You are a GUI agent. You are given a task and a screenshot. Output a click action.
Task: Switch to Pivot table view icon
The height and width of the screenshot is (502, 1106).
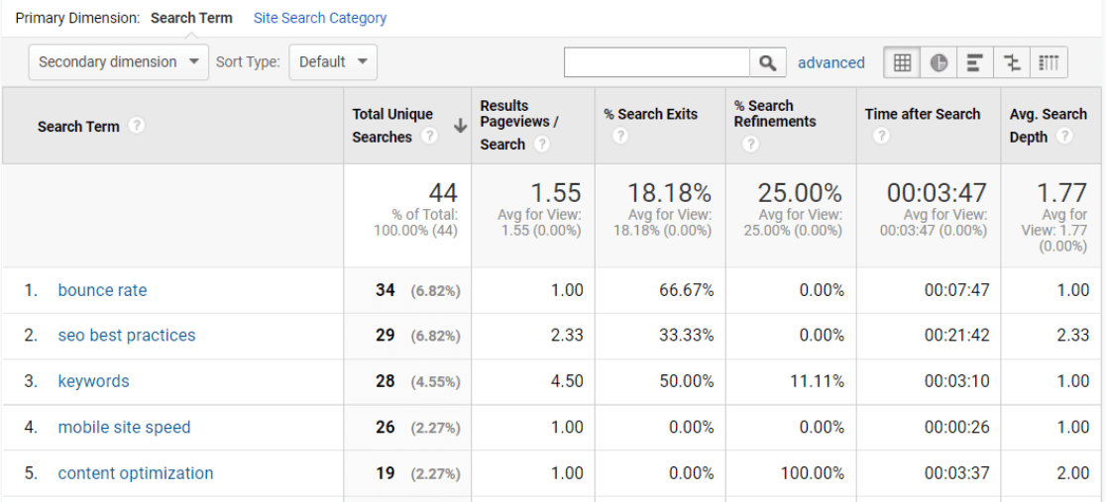pos(1049,62)
